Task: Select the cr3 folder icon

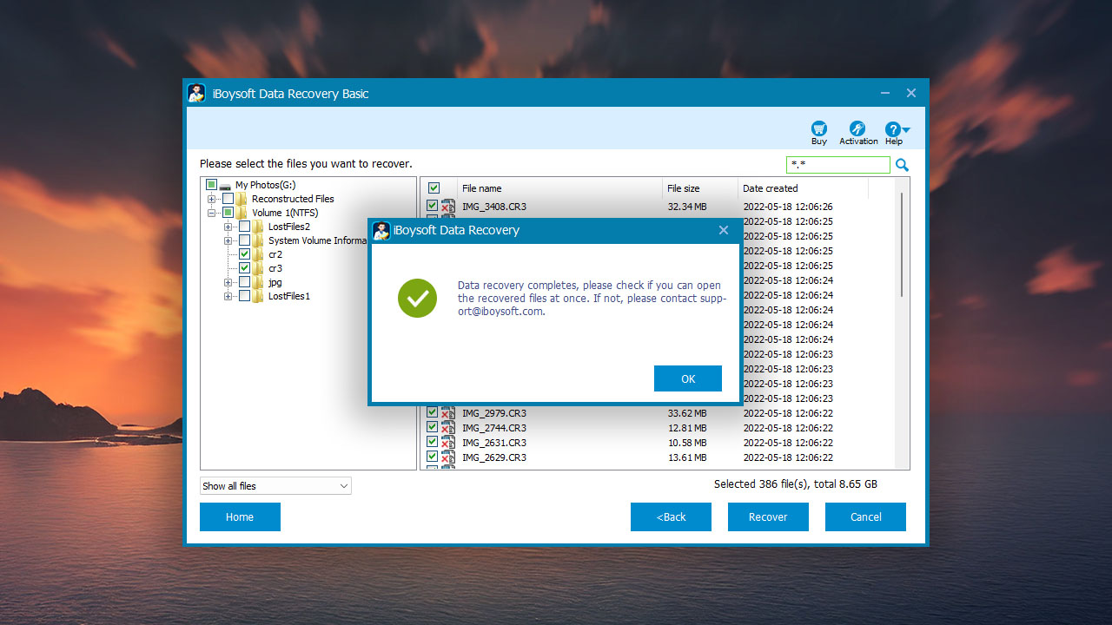Action: coord(258,268)
